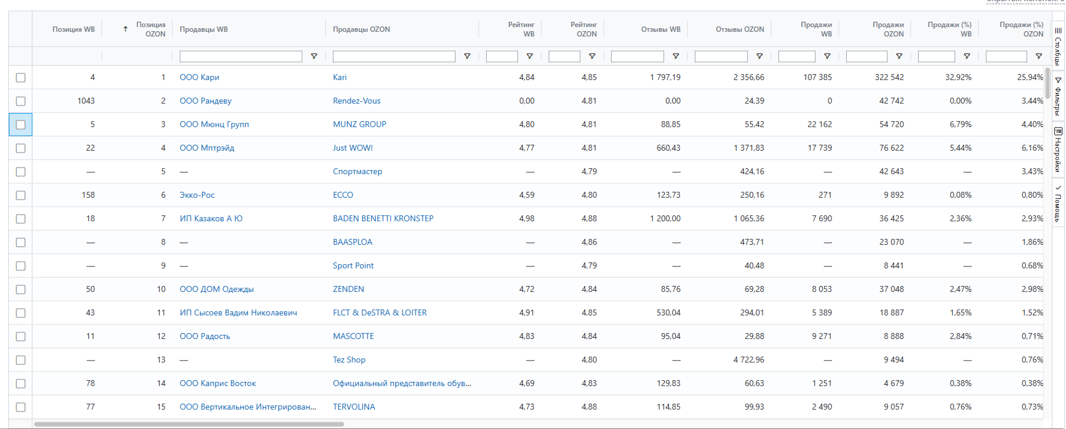
Task: Focus the Продавцы OZON filter input
Action: tap(394, 56)
